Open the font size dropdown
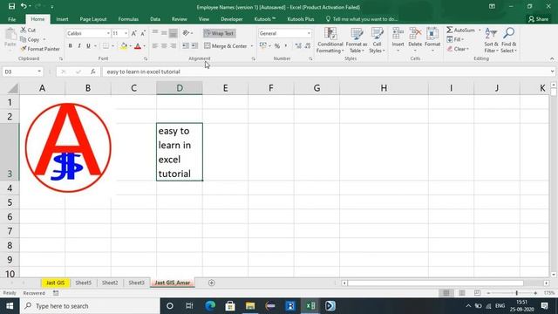This screenshot has width=558, height=314. [126, 33]
